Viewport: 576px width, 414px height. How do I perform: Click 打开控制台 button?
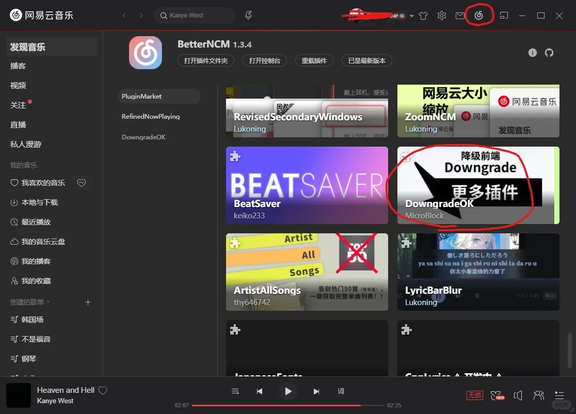coord(264,60)
